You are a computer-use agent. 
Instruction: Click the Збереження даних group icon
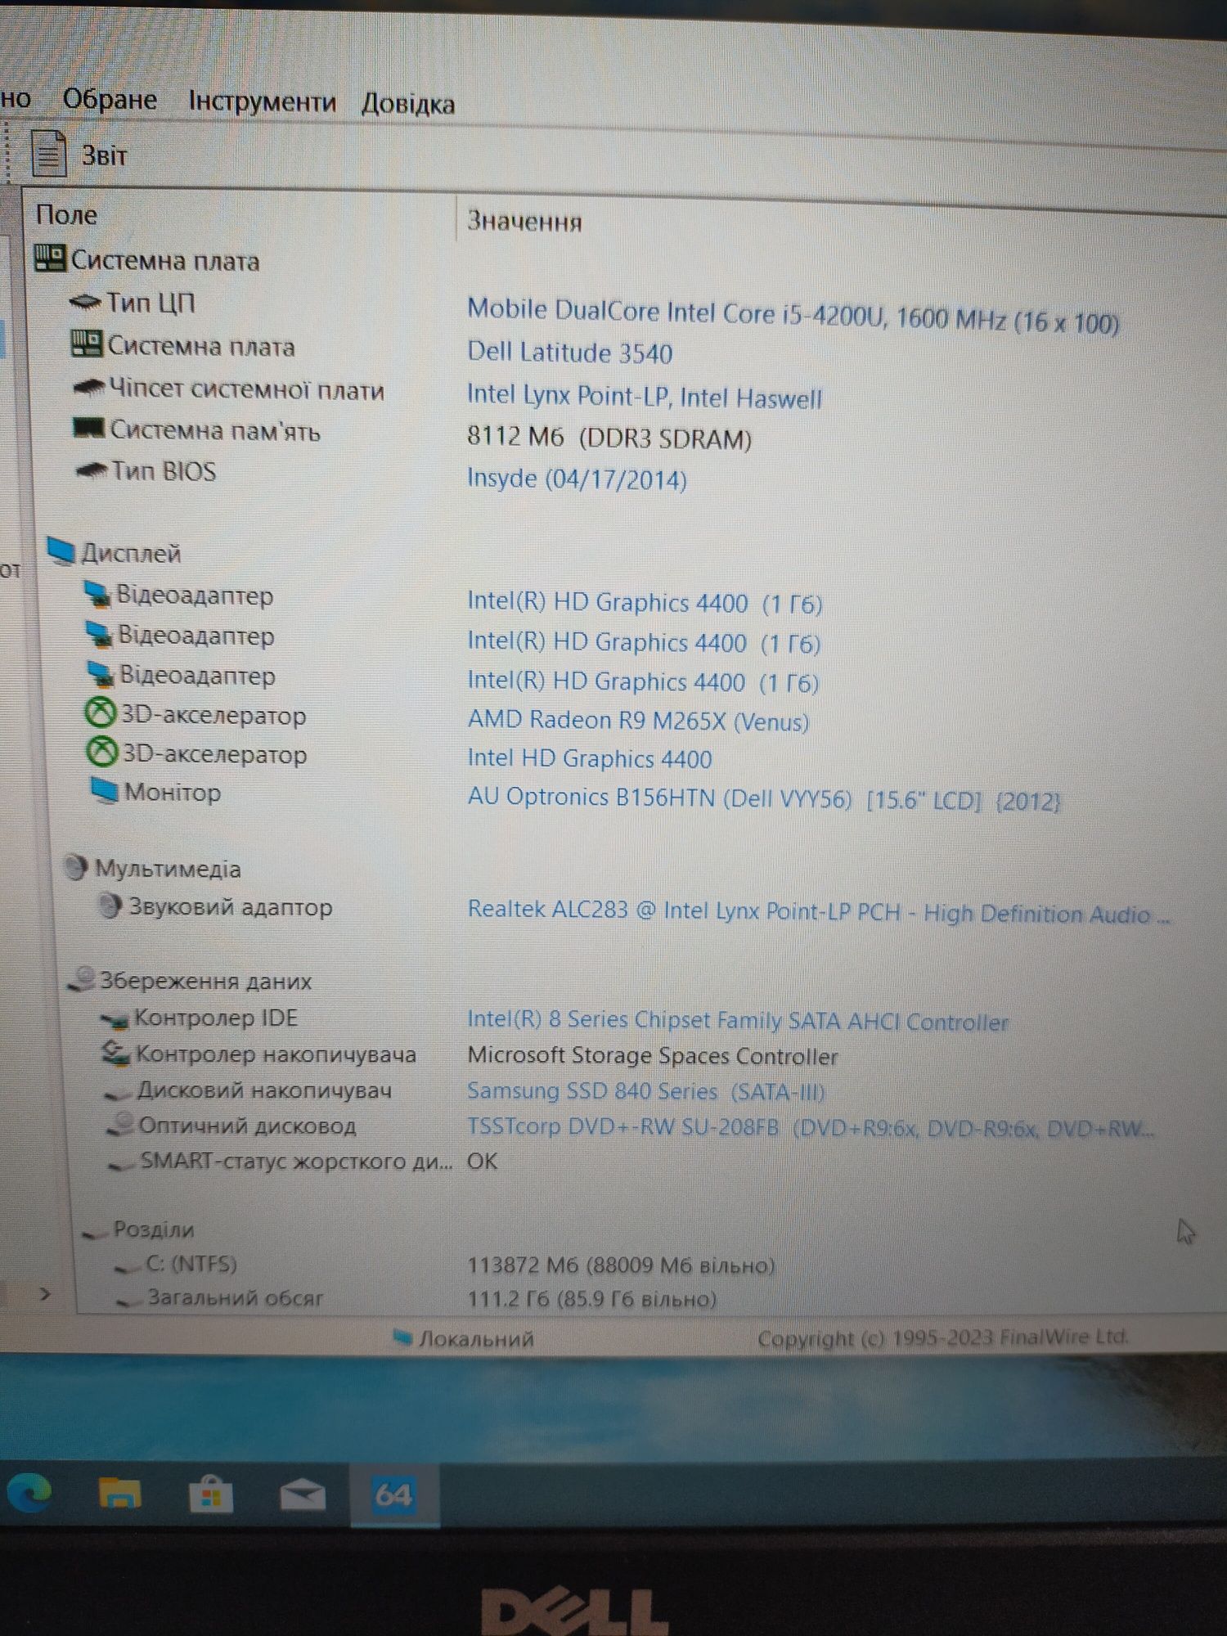click(x=82, y=979)
